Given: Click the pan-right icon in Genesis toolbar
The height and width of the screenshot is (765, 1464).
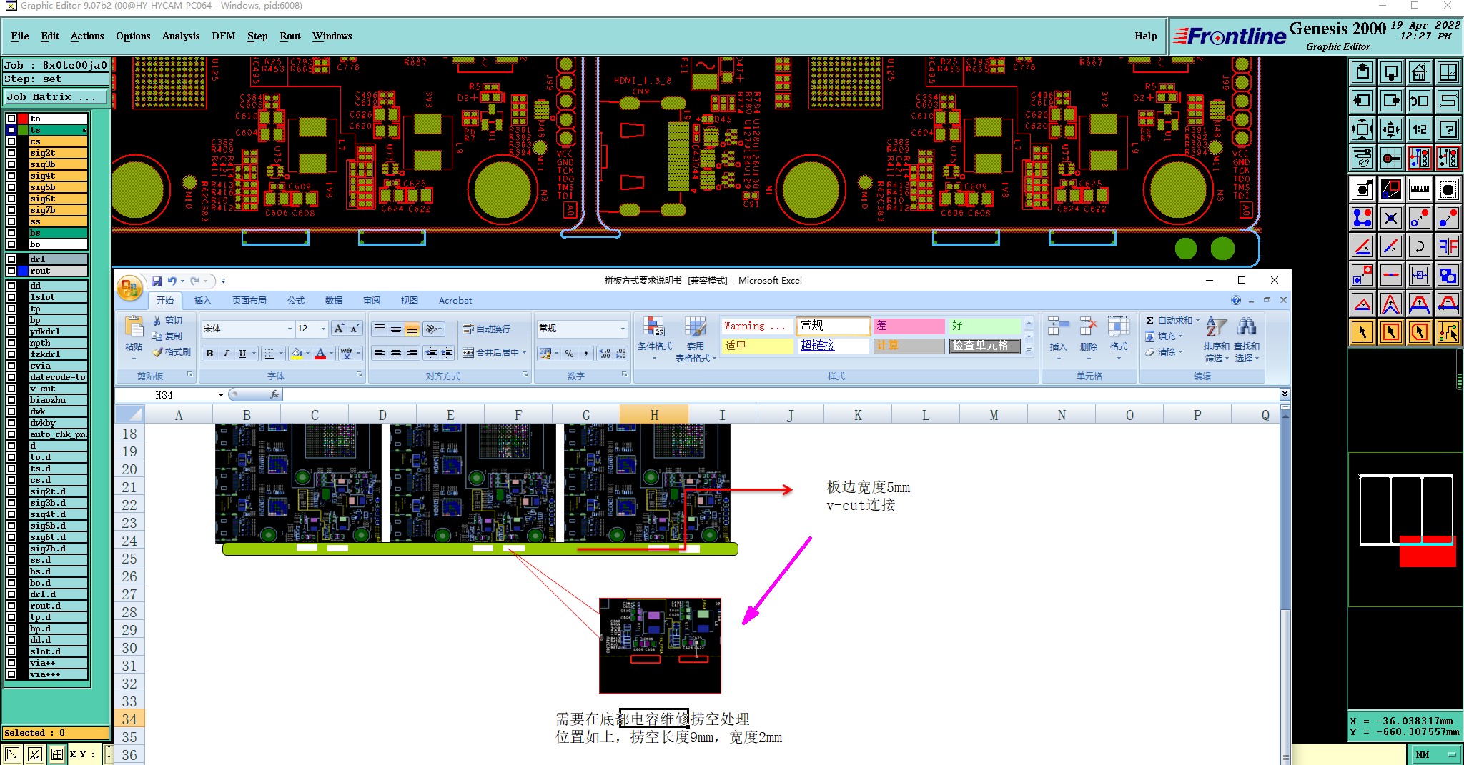Looking at the screenshot, I should [x=1391, y=101].
